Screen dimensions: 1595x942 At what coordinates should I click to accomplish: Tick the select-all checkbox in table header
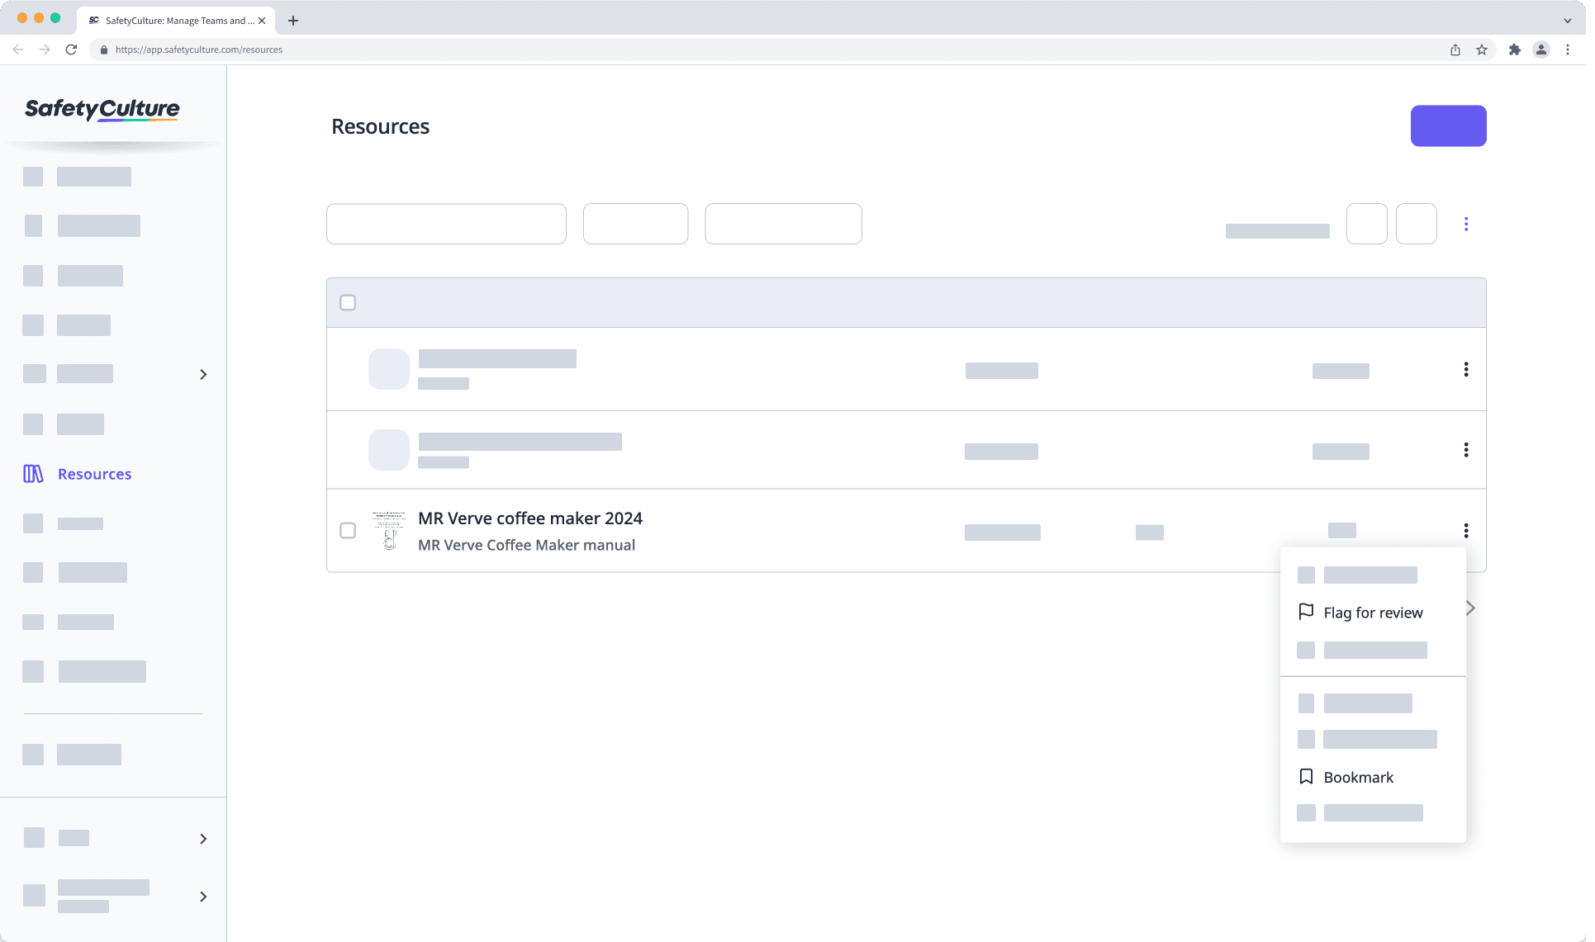(348, 303)
